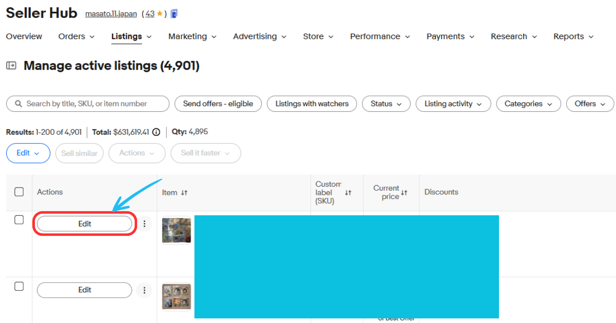Open the Research menu
616x323 pixels.
click(514, 36)
